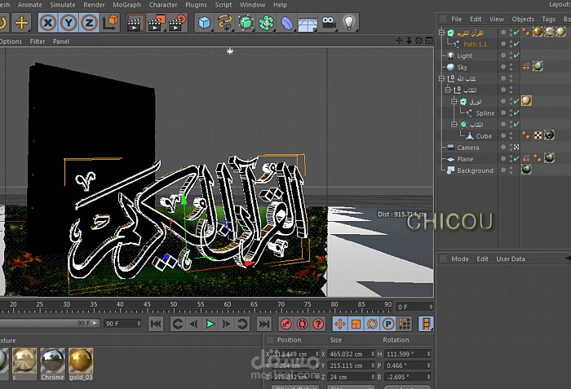Click the Camera object icon in toolbar
Image resolution: width=571 pixels, height=389 pixels.
tap(329, 23)
